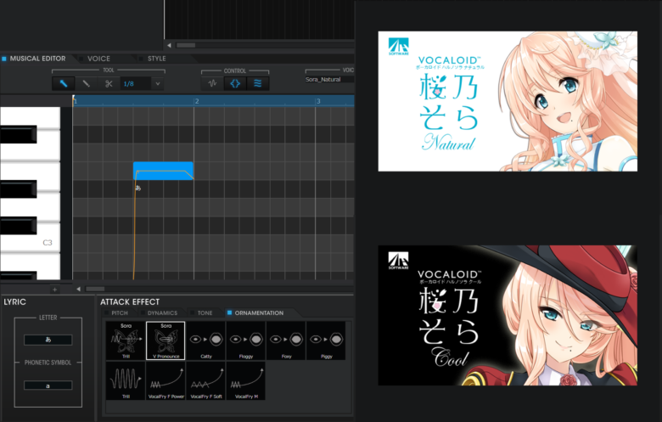The height and width of the screenshot is (422, 662).
Task: Toggle the waveform pitch control button
Action: click(x=213, y=83)
